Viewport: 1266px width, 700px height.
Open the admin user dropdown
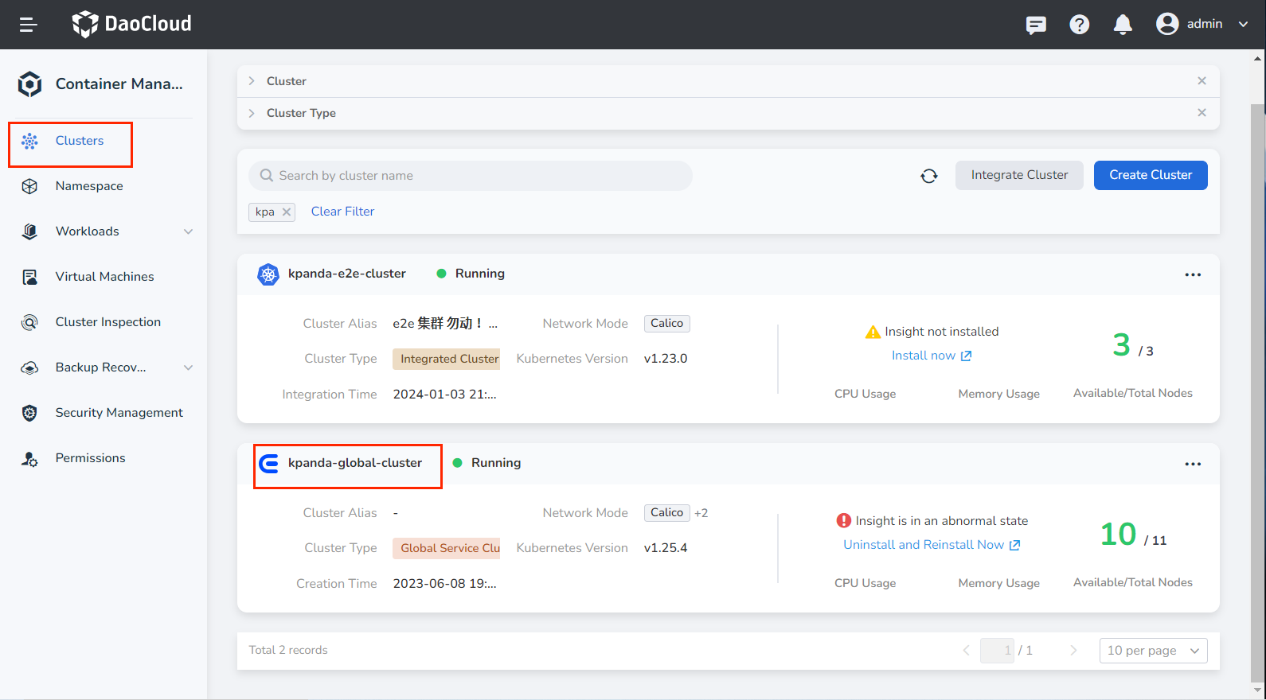1202,24
